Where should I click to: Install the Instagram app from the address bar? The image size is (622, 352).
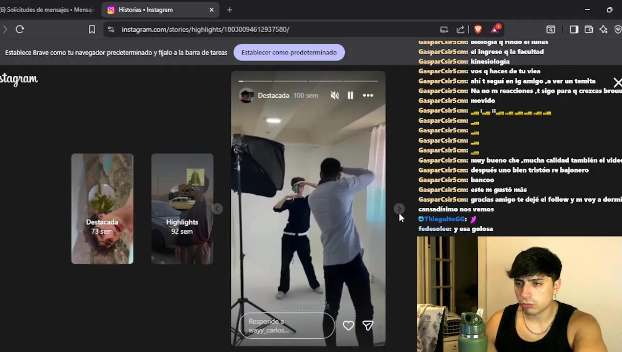coord(444,29)
